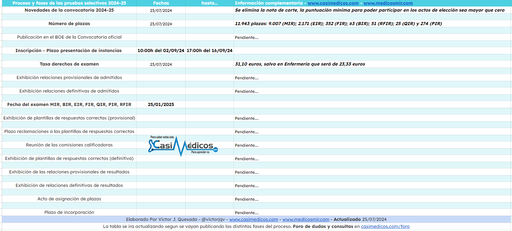The image size is (512, 231).
Task: Select 'Exhibición relaciones provisionales de admitidos' cell
Action: coord(69,78)
